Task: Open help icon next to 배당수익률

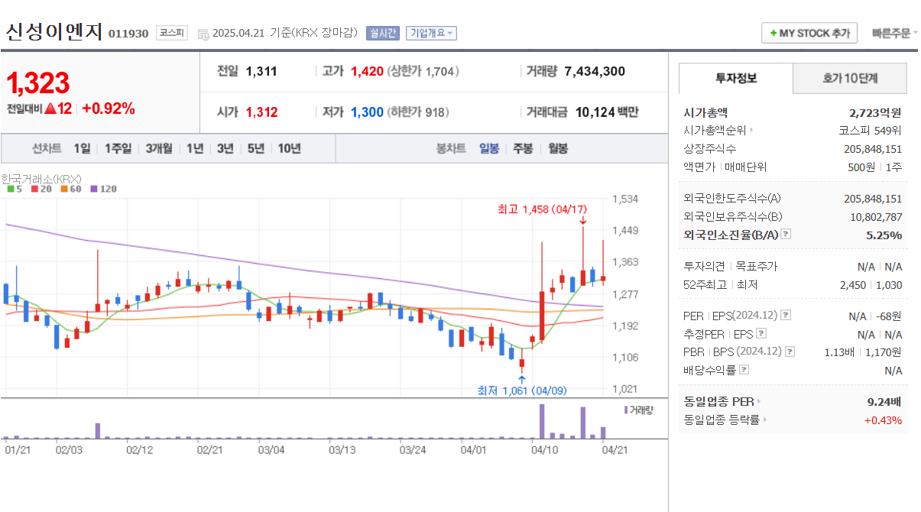Action: pos(744,370)
